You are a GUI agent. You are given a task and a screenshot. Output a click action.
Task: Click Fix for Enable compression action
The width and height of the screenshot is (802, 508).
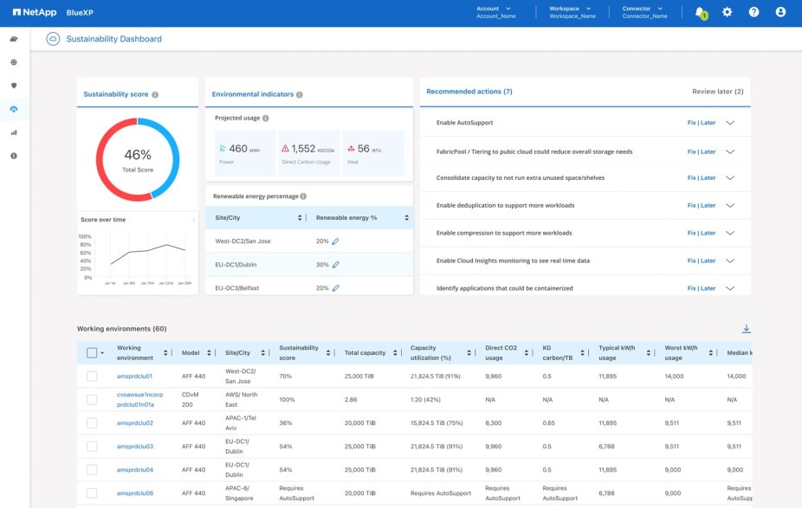tap(691, 233)
